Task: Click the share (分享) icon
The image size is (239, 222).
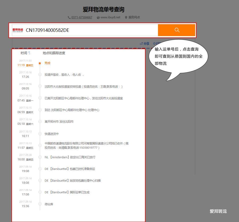Action: pos(145,44)
